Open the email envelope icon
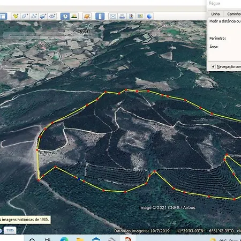241x241 pixels. (113, 17)
